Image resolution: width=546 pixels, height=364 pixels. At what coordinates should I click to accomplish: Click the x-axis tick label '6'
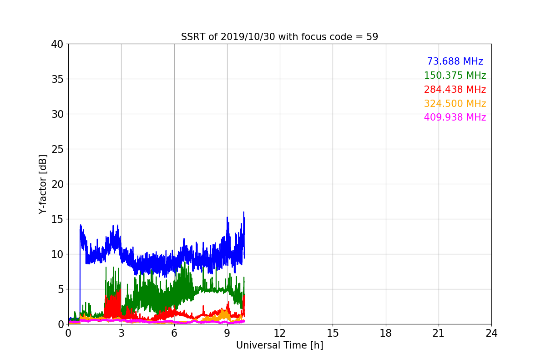174,333
